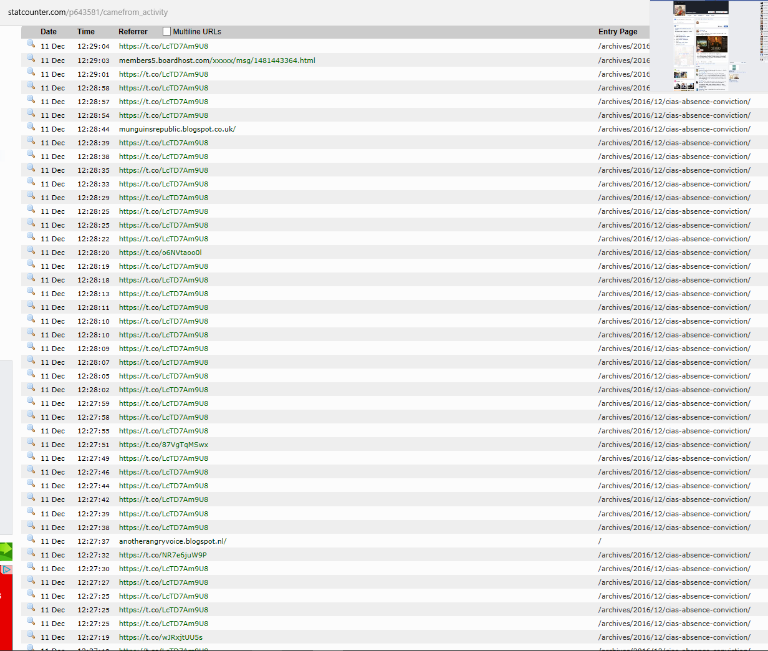Open entry page link for 12:28:57 row

[x=674, y=102]
